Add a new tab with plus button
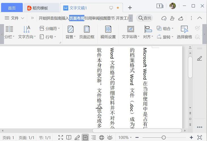Image resolution: width=207 pixels, height=141 pixels. coord(130,8)
